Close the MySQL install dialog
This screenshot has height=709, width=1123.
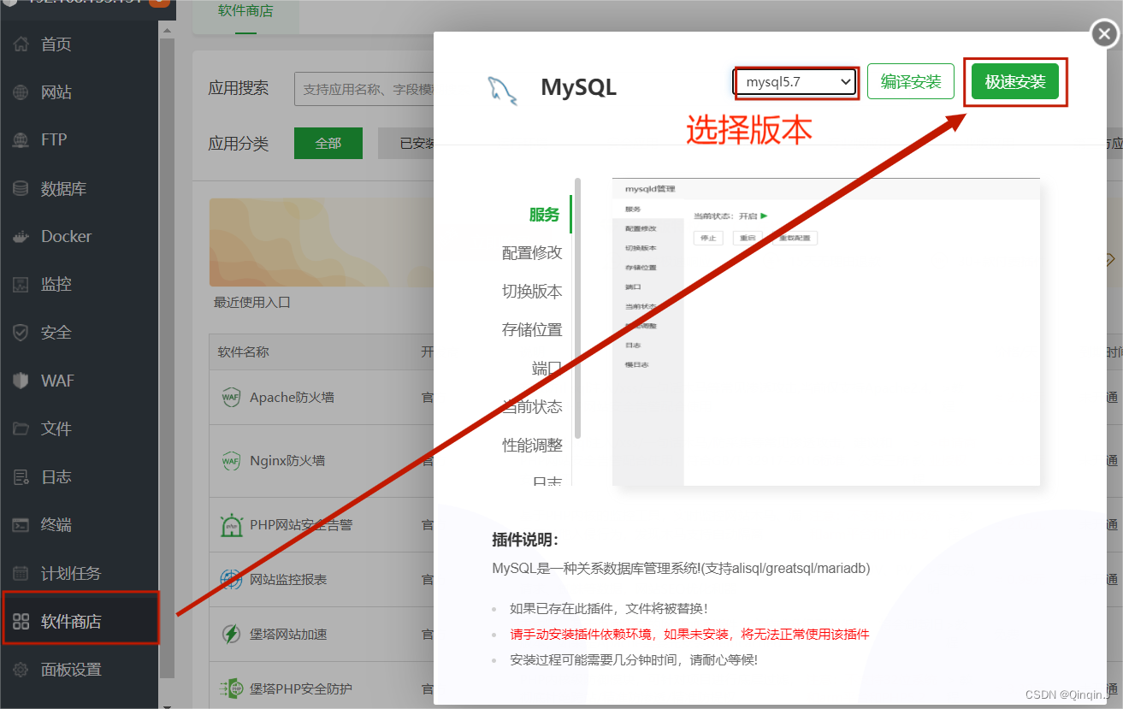tap(1104, 34)
